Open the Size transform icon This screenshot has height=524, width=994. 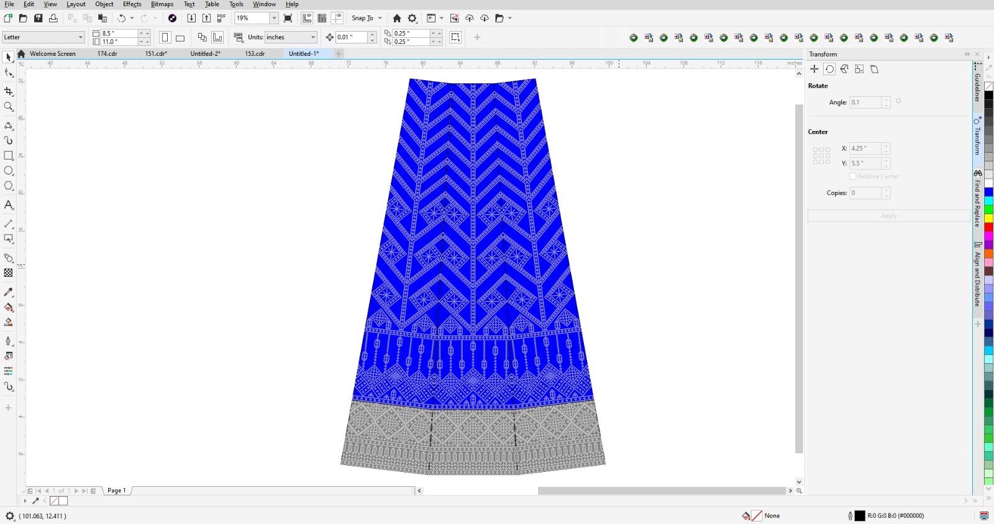[859, 69]
